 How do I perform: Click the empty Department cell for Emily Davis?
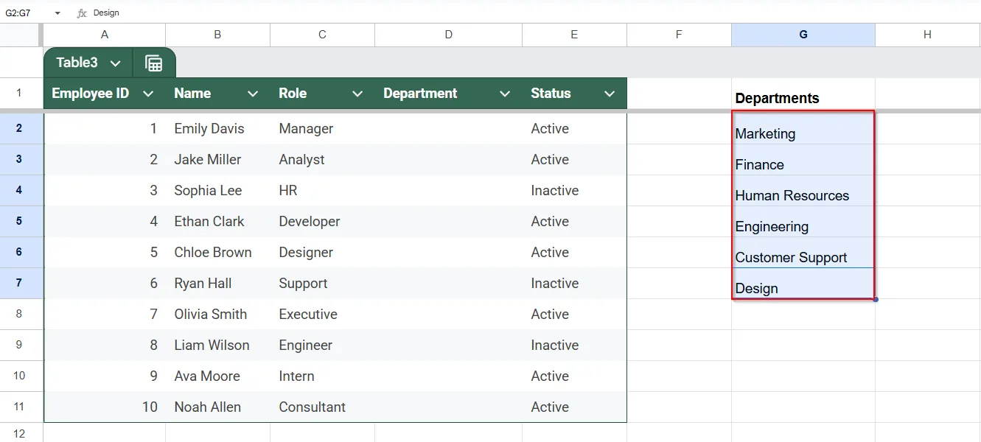448,128
